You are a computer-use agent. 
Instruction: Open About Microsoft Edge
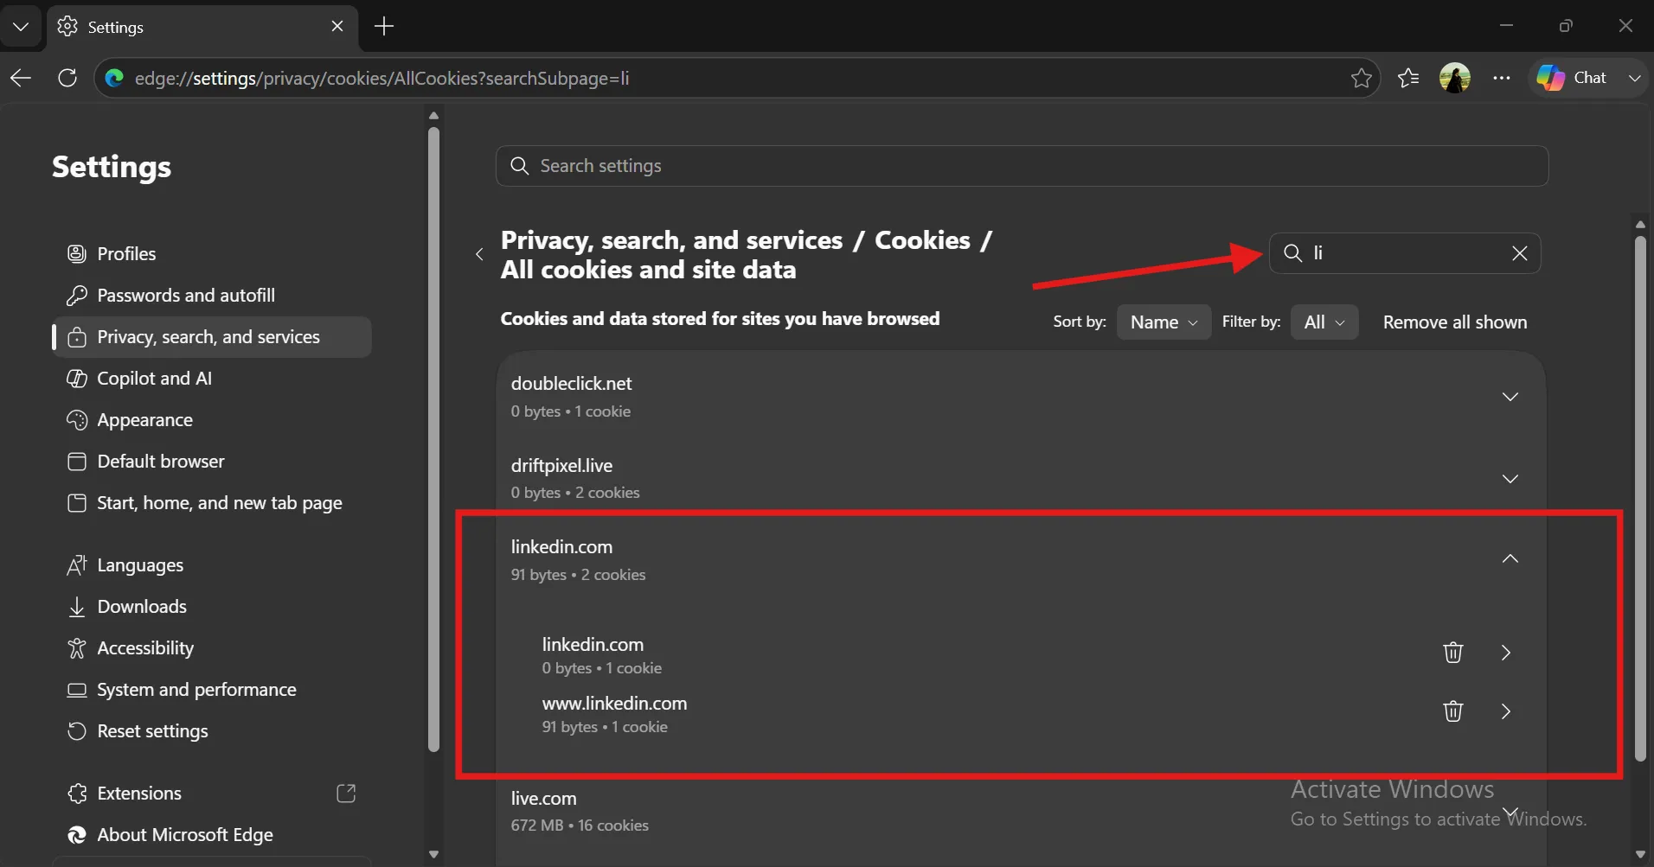(x=212, y=835)
